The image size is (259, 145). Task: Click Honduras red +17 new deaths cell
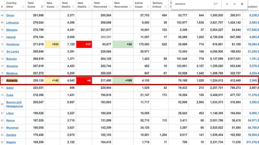coord(84,44)
